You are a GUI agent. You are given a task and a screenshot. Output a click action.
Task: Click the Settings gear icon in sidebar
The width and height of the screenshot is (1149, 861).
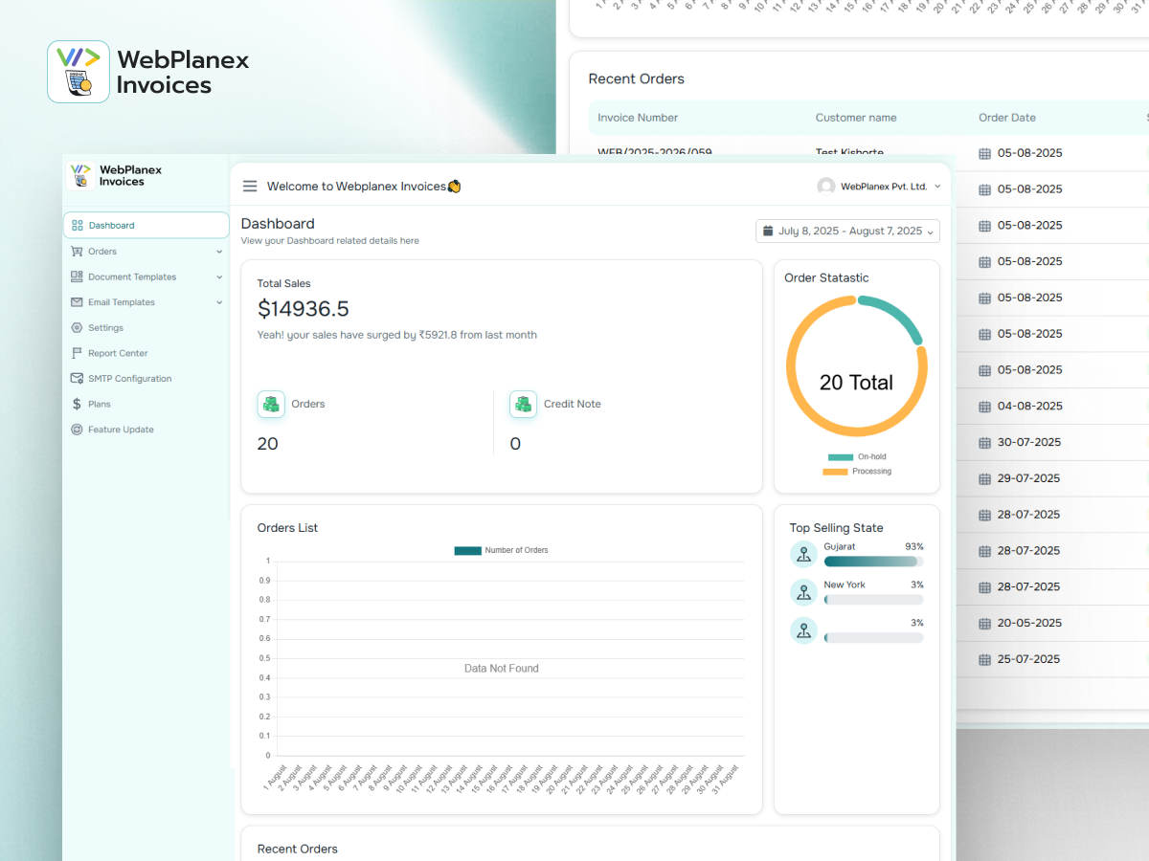pyautogui.click(x=78, y=327)
